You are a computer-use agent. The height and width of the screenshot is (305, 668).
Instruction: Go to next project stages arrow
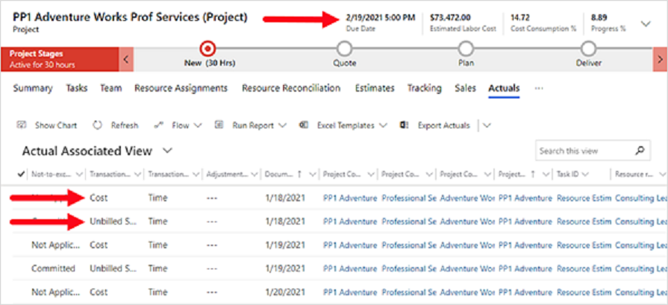(661, 59)
